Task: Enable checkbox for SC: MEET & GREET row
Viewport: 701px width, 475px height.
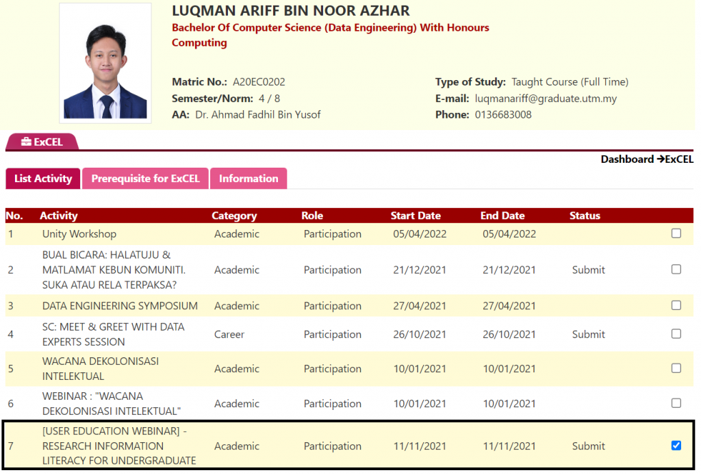Action: pos(676,334)
